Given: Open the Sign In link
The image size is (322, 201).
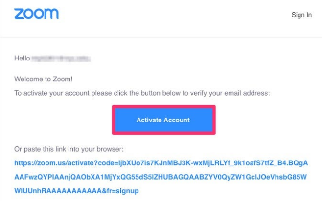Looking at the screenshot, I should point(301,15).
